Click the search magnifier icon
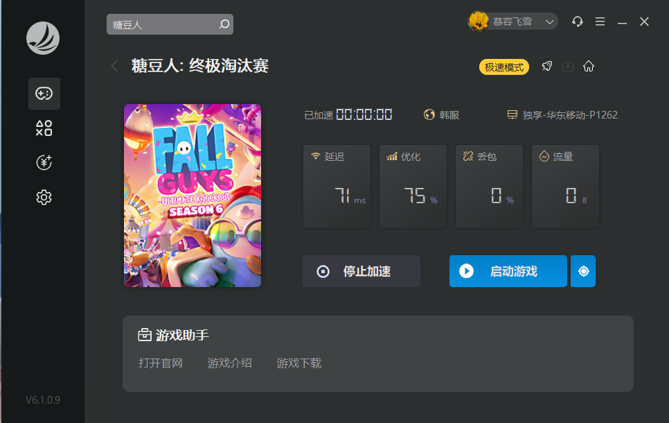This screenshot has height=423, width=669. coord(224,24)
